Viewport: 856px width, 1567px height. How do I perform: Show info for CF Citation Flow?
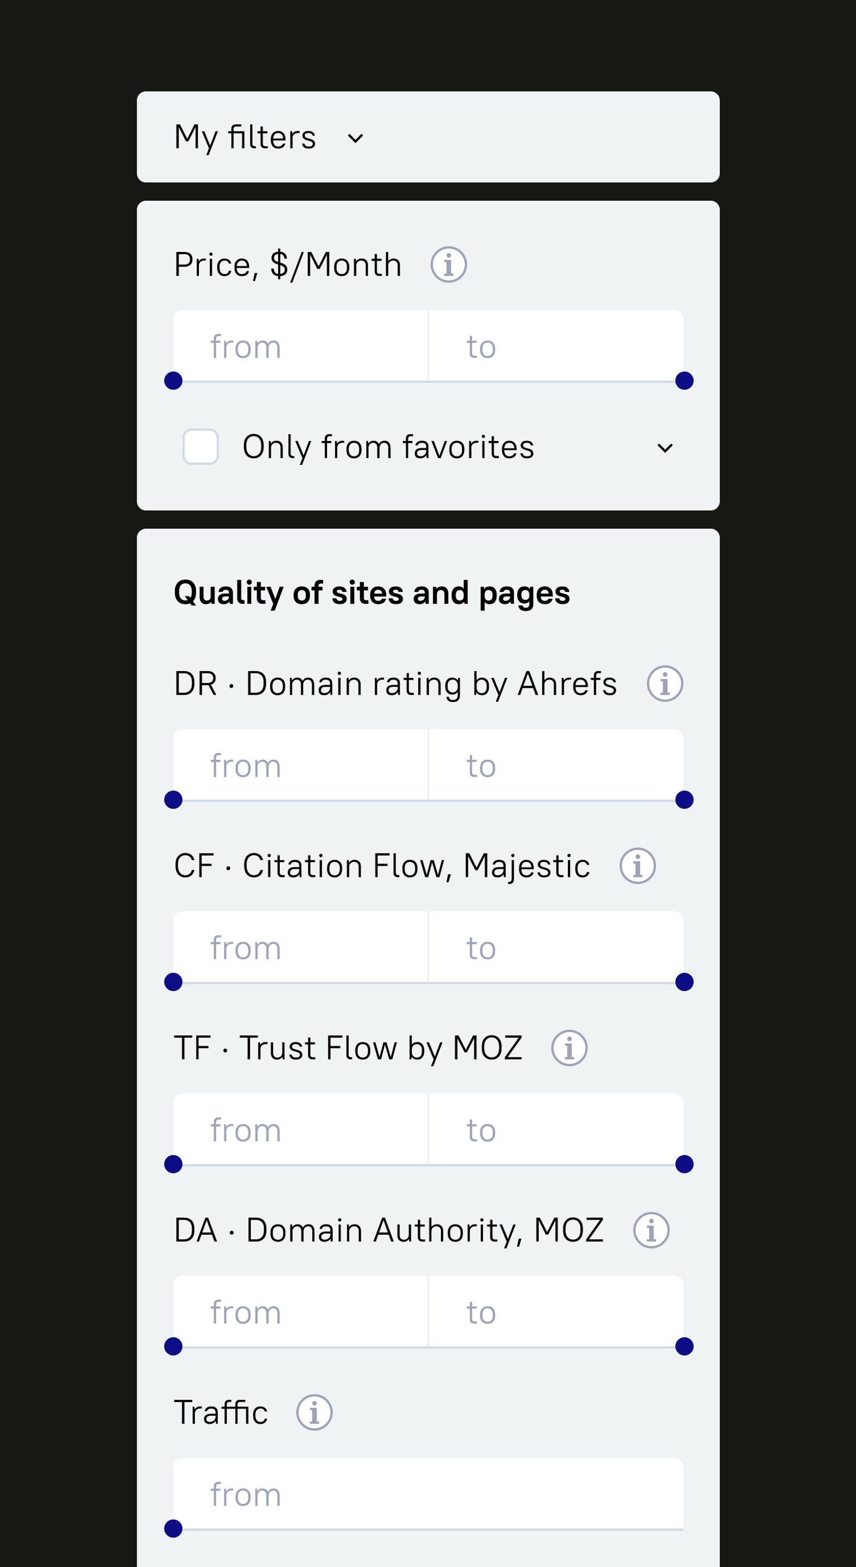click(x=637, y=866)
